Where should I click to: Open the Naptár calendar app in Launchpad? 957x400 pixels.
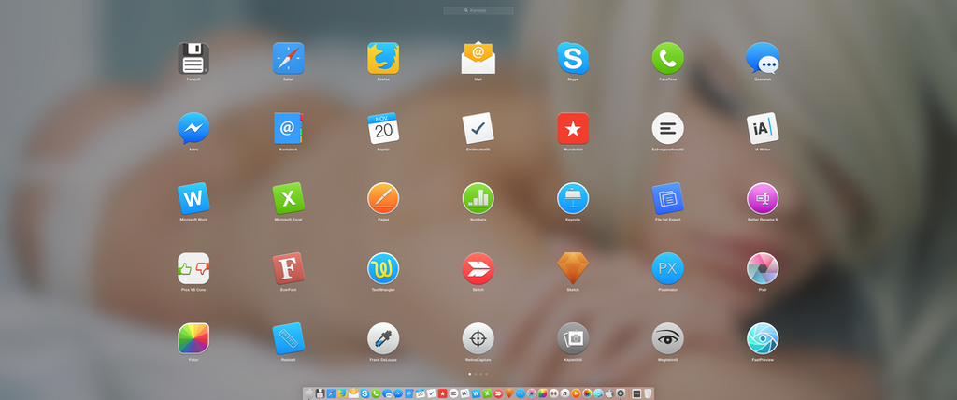point(383,128)
